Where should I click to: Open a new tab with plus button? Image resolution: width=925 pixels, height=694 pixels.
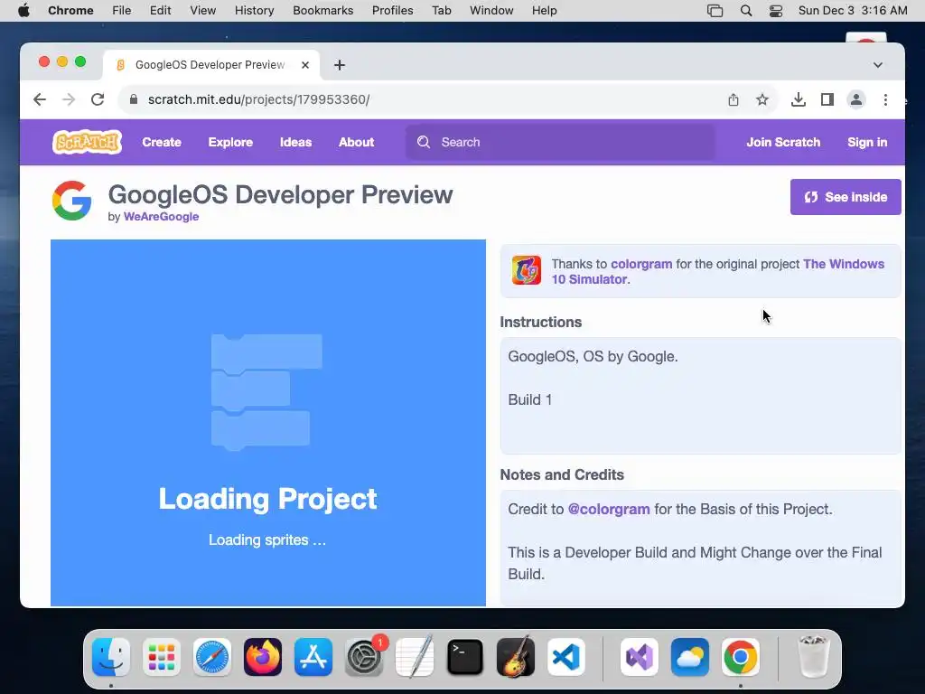[340, 65]
